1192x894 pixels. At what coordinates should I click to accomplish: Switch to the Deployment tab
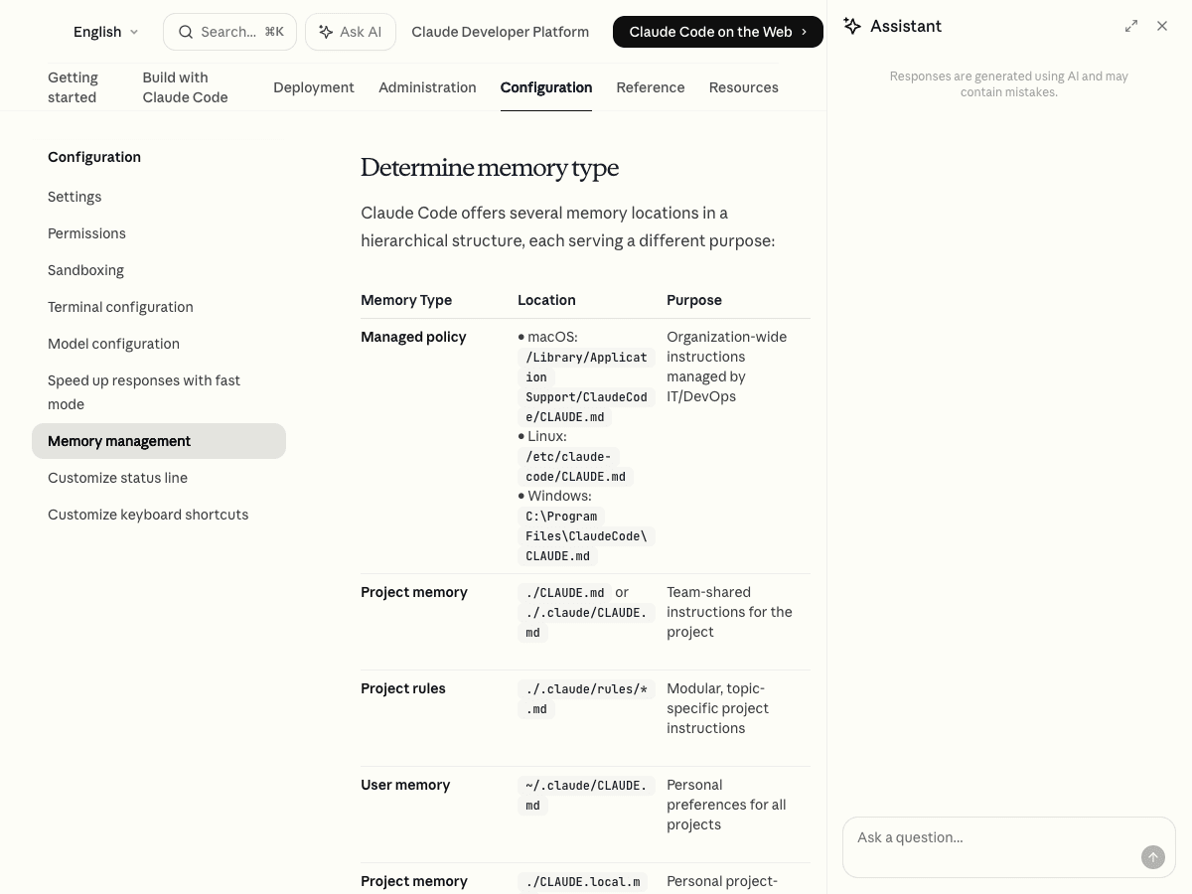click(313, 87)
